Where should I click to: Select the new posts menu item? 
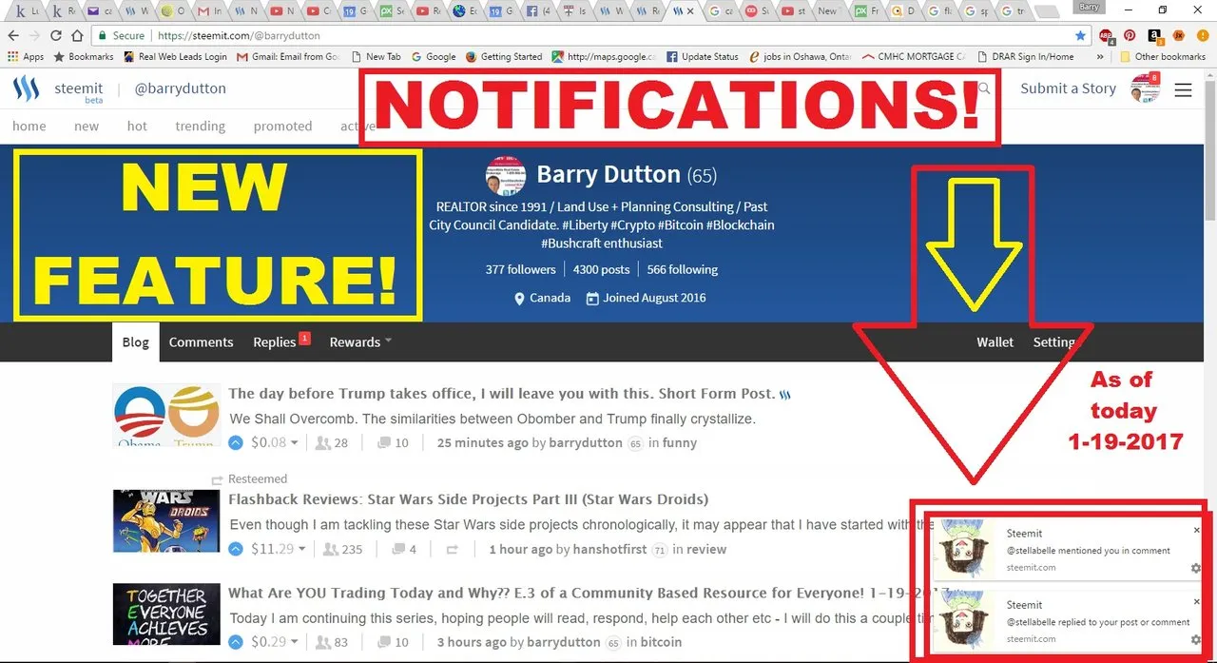(87, 126)
